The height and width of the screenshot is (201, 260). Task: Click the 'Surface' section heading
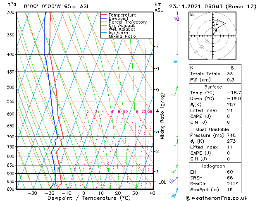point(213,87)
